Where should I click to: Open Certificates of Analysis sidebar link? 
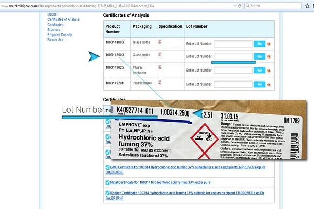click(63, 19)
